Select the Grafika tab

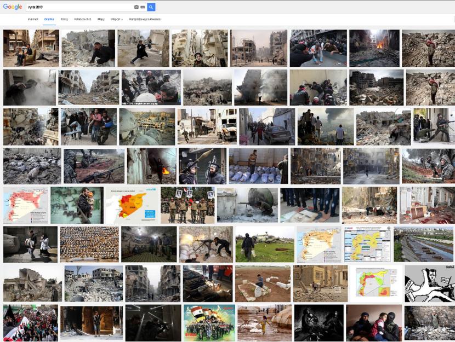click(x=49, y=19)
